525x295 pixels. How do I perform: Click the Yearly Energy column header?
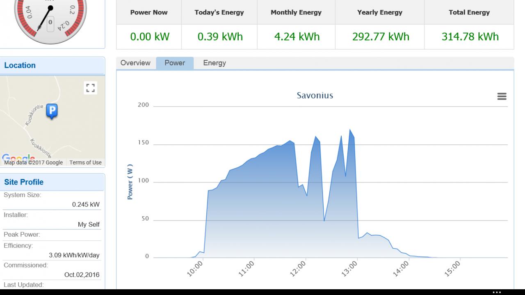pyautogui.click(x=380, y=12)
